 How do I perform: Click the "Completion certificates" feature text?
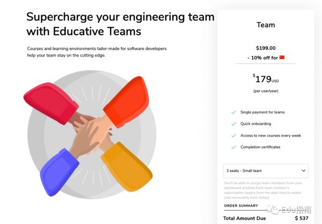(x=260, y=147)
